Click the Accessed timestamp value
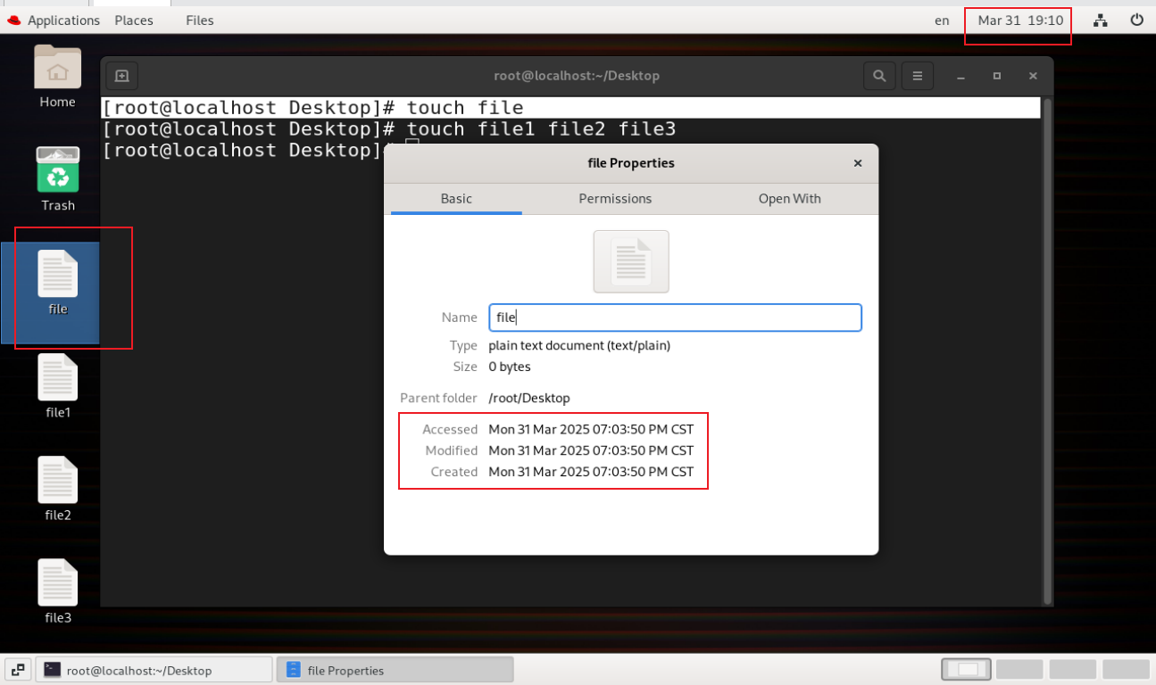Screen dimensions: 1156x685 point(591,429)
